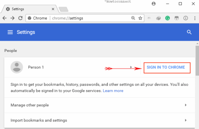
Task: Open the circled info extension icon
Action: [185, 18]
